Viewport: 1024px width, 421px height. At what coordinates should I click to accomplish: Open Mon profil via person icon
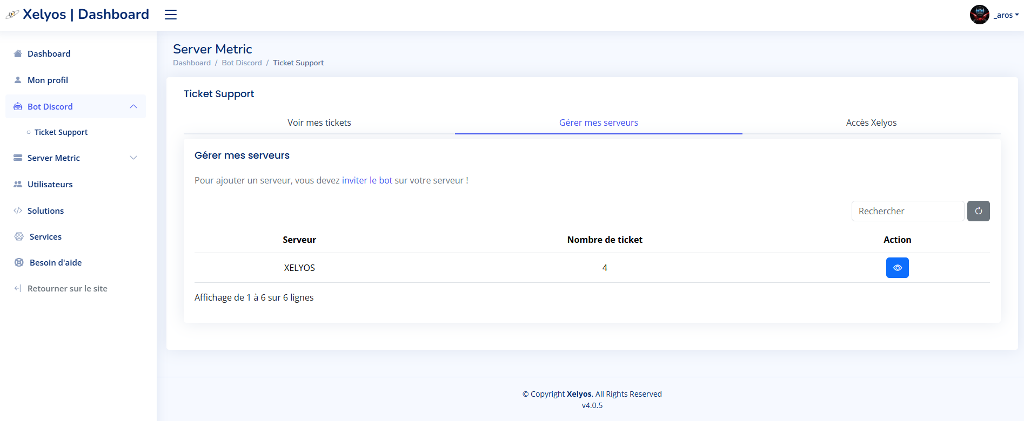(x=18, y=80)
